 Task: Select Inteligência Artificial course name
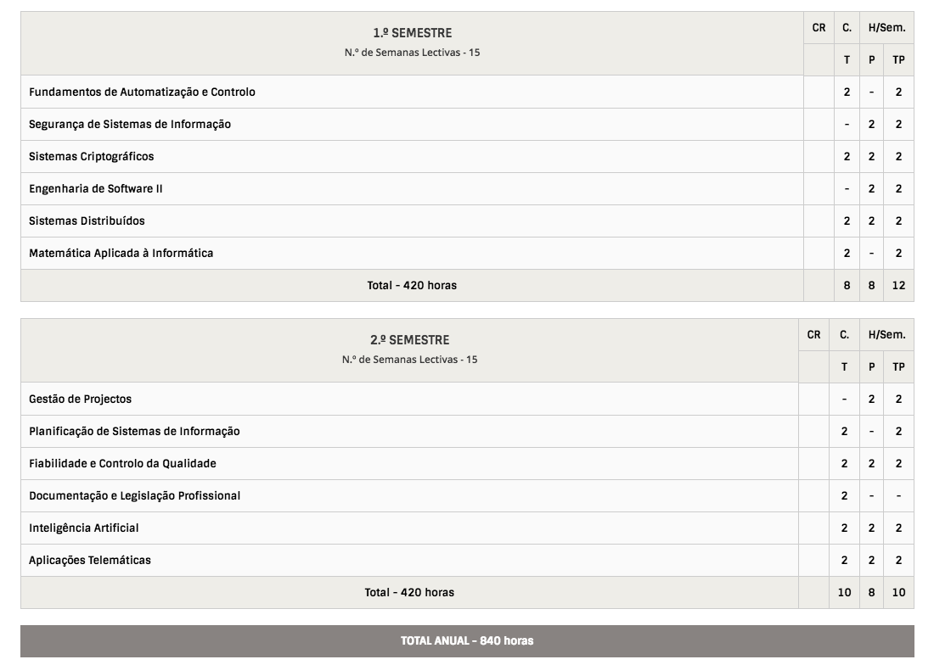(84, 528)
